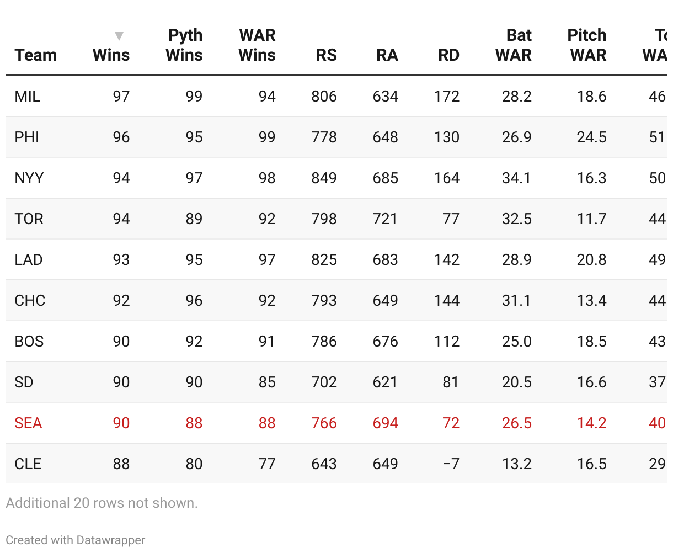
Task: Click the RA column header
Action: pos(387,55)
